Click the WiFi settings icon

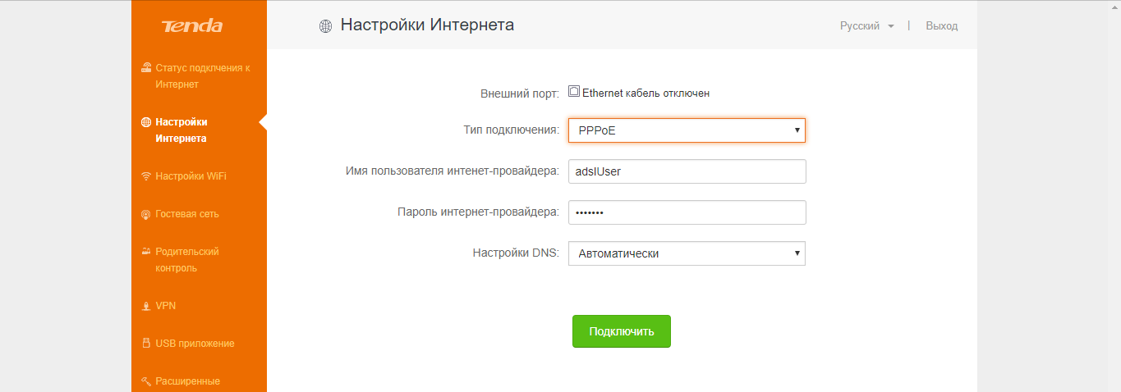(146, 176)
